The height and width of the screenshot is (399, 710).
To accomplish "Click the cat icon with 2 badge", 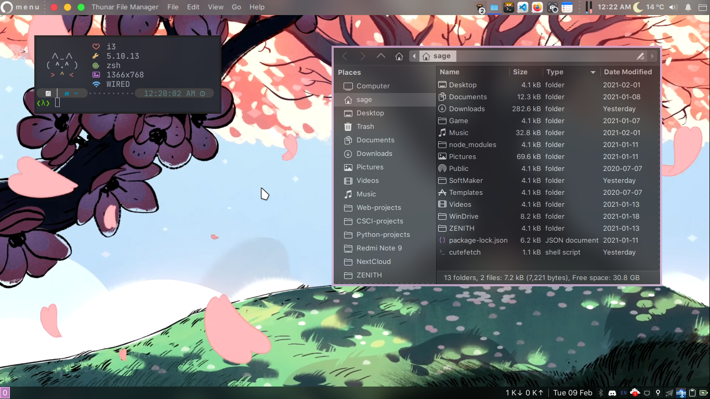I will (x=481, y=8).
